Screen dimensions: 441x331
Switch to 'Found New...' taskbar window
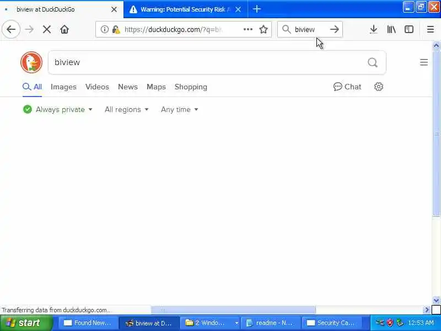pos(88,323)
